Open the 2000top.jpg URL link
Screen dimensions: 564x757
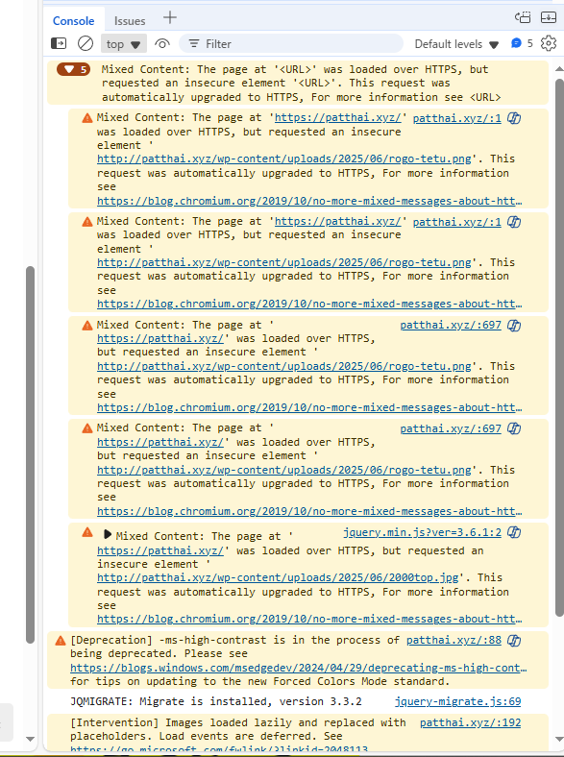click(x=278, y=577)
